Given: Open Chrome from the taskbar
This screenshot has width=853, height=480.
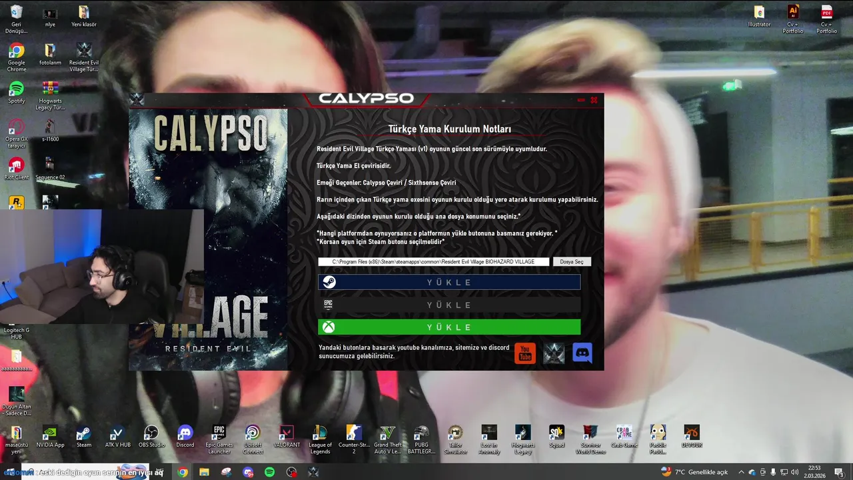Looking at the screenshot, I should click(x=183, y=472).
